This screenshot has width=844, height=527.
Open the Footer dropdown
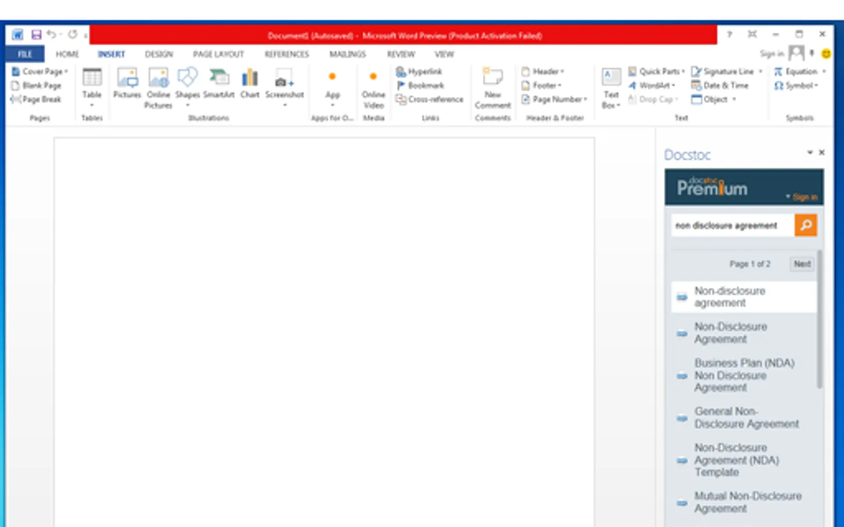pos(541,85)
